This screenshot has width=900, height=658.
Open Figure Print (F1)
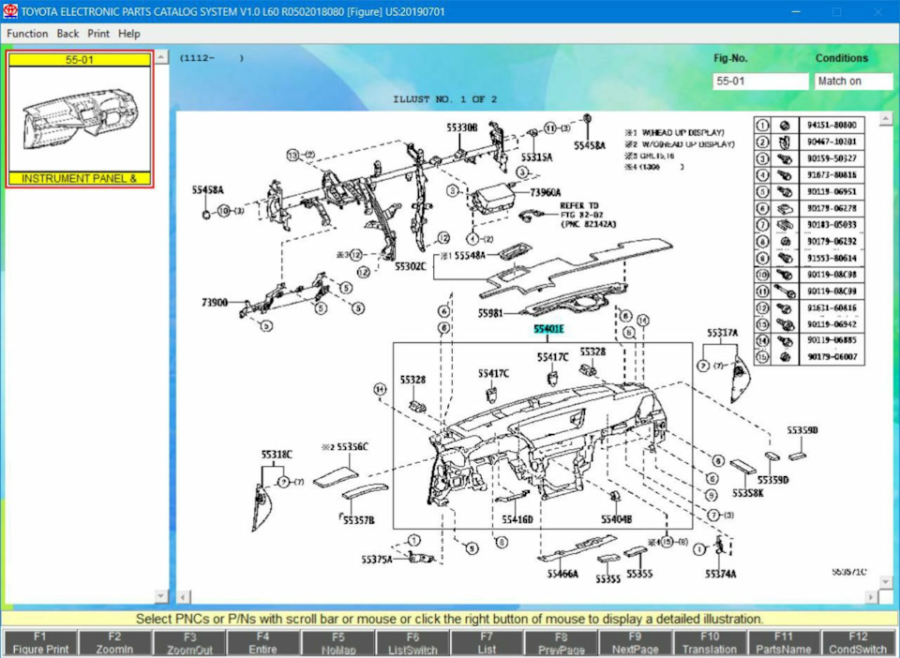(x=38, y=642)
